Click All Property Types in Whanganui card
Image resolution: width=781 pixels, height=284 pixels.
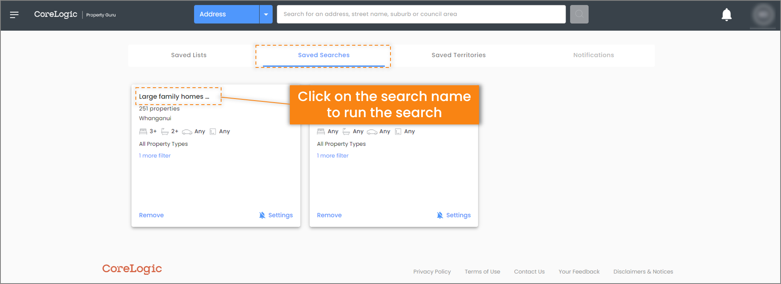tap(163, 144)
